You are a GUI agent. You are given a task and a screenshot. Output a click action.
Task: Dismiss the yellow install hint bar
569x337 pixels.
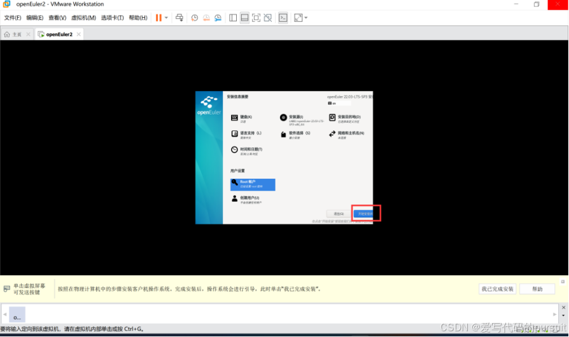[x=563, y=282]
